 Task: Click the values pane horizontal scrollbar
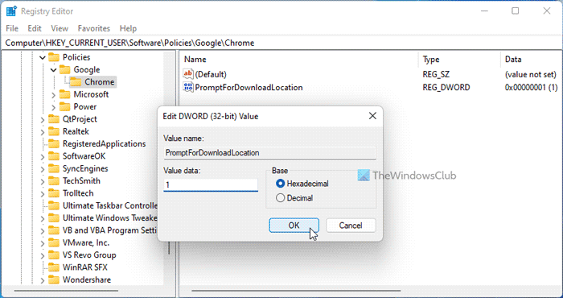pos(296,291)
